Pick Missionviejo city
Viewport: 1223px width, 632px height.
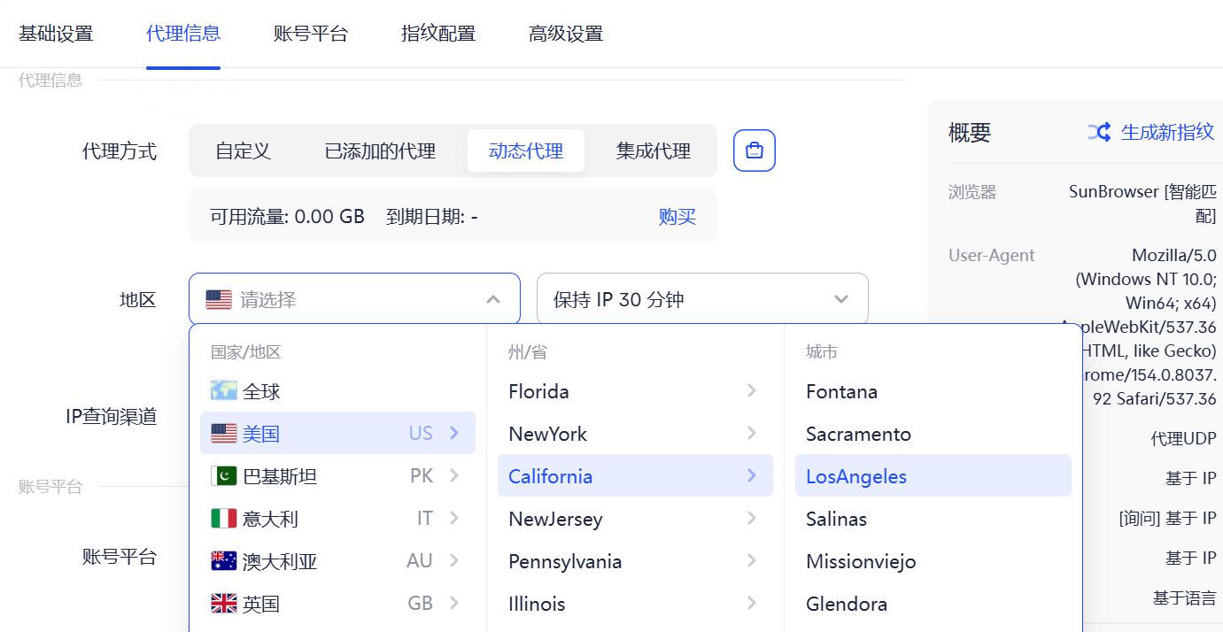click(933, 561)
